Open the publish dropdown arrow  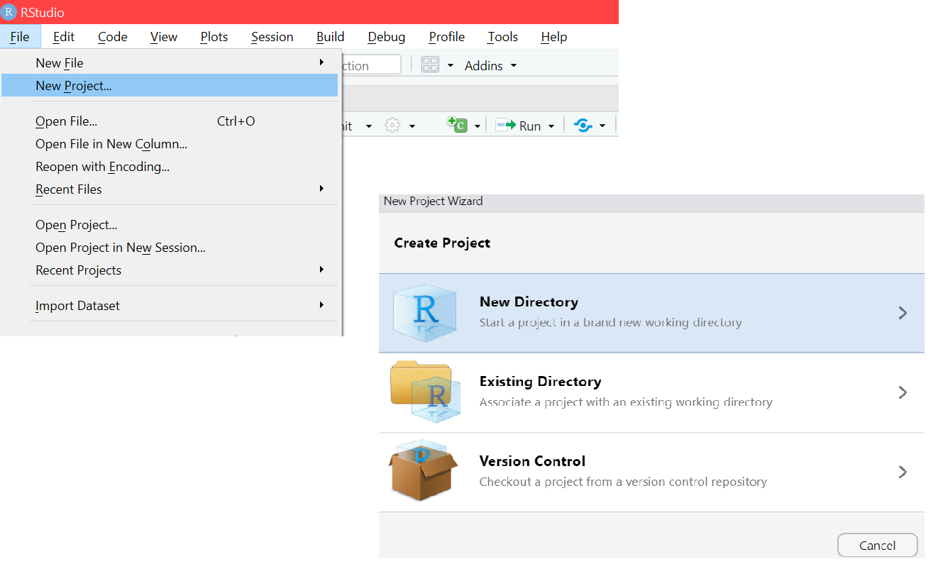pyautogui.click(x=602, y=126)
